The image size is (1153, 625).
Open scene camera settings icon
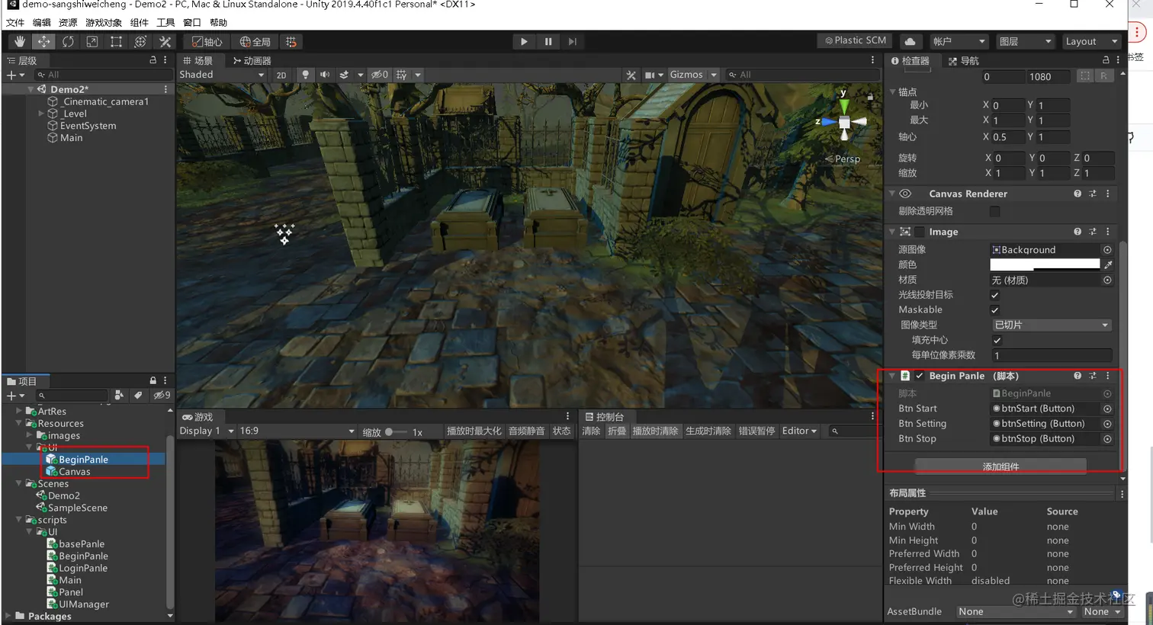click(650, 75)
